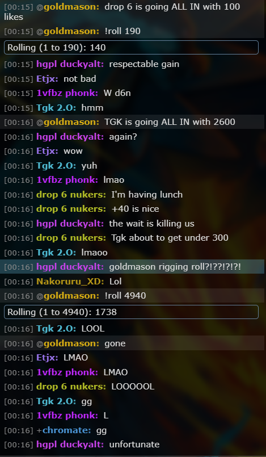Click drop 6 nukers beside '+40 is nice'
Viewport: 266px width, 457px height.
pyautogui.click(x=71, y=209)
